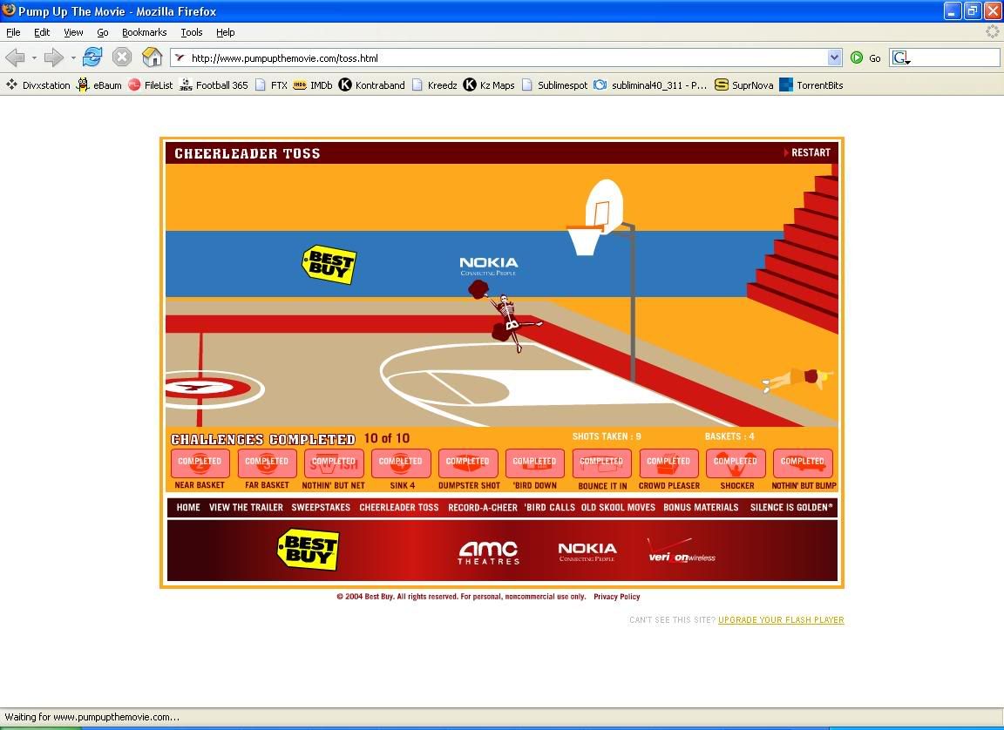Click the Crowd Pleaser challenge badge

coord(668,463)
